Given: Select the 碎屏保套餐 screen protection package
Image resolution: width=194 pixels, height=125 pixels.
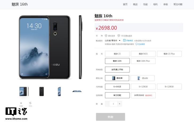Looking at the screenshot, I should click(143, 95).
